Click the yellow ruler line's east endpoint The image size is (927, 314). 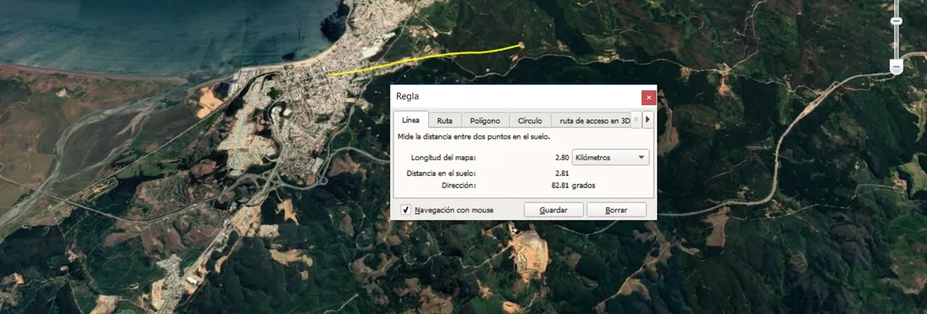coord(521,45)
